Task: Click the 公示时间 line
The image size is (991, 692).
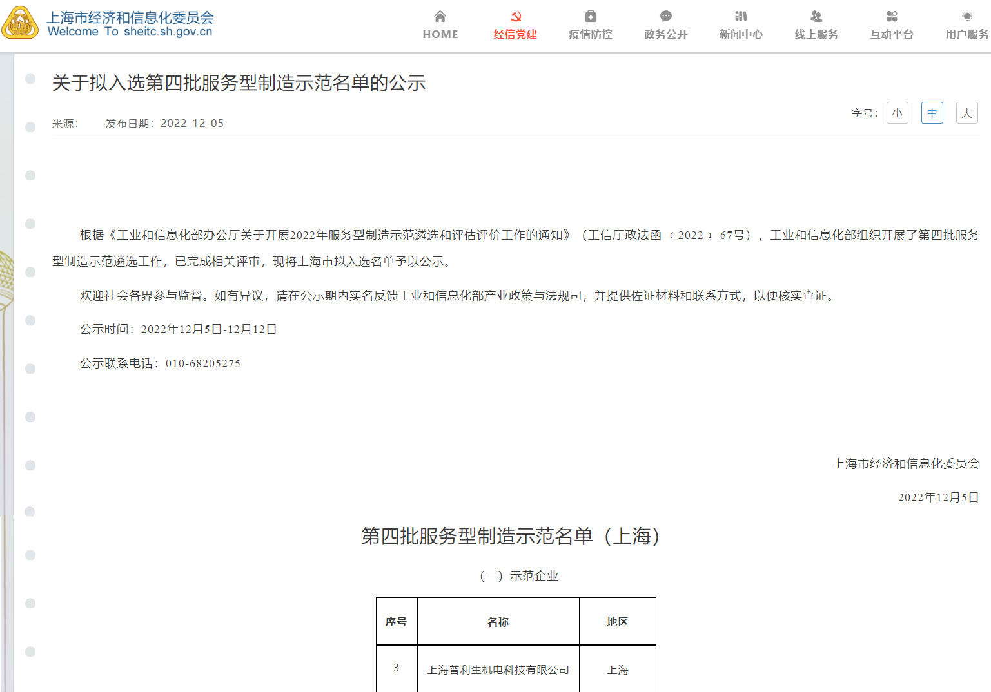Action: point(179,329)
